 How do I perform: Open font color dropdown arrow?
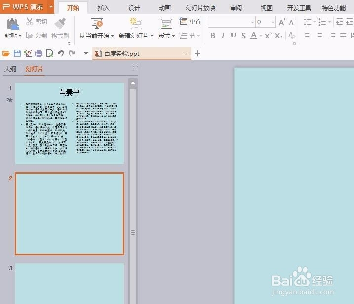point(261,36)
